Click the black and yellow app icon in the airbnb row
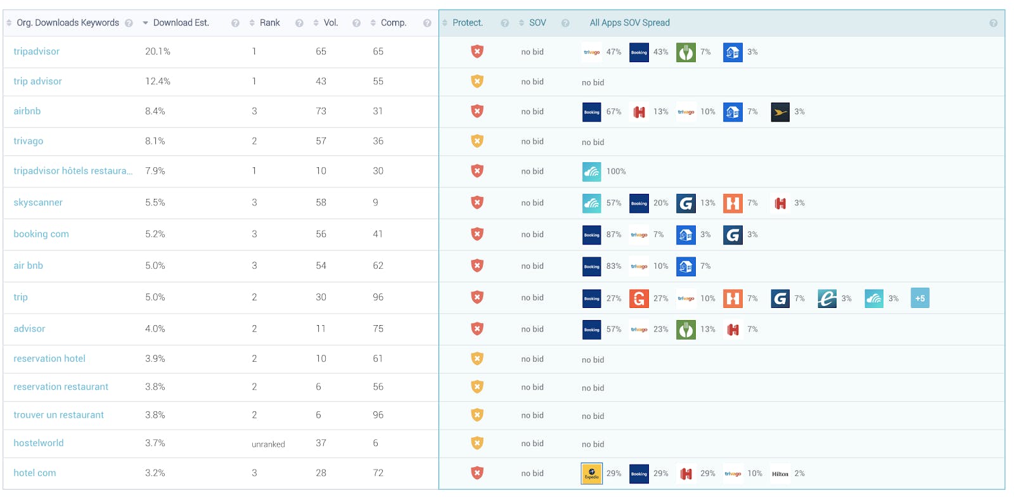The width and height of the screenshot is (1014, 500). tap(780, 112)
